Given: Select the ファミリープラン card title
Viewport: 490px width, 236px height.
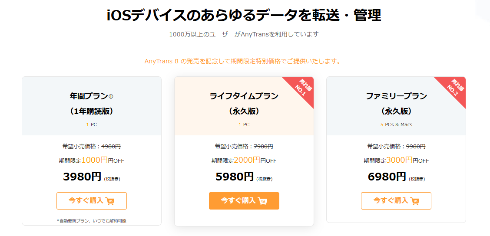Looking at the screenshot, I should 396,96.
